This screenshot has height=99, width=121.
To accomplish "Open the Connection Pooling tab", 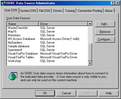I will [90, 11].
